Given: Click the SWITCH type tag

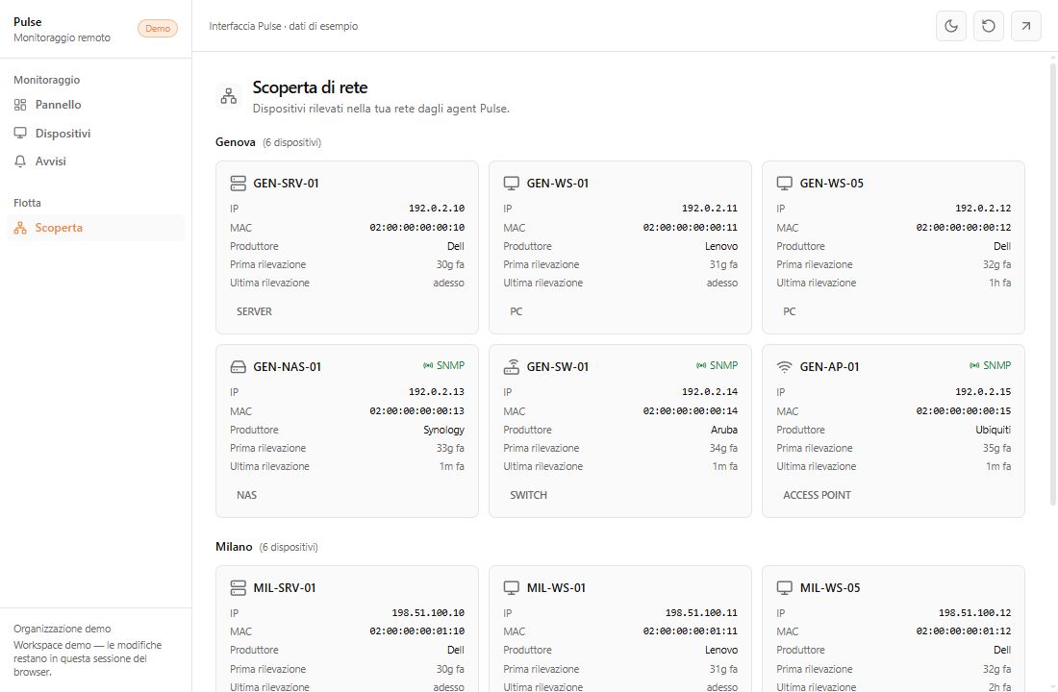Looking at the screenshot, I should 528,495.
